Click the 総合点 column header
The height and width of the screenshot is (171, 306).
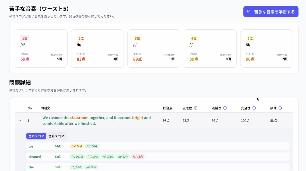tap(167, 108)
